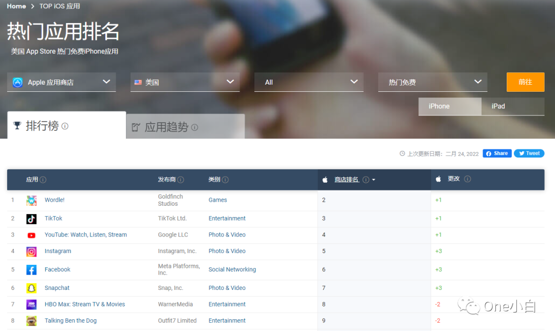Click the Apple logo in 商店排名 column header
The image size is (555, 331).
pyautogui.click(x=325, y=179)
